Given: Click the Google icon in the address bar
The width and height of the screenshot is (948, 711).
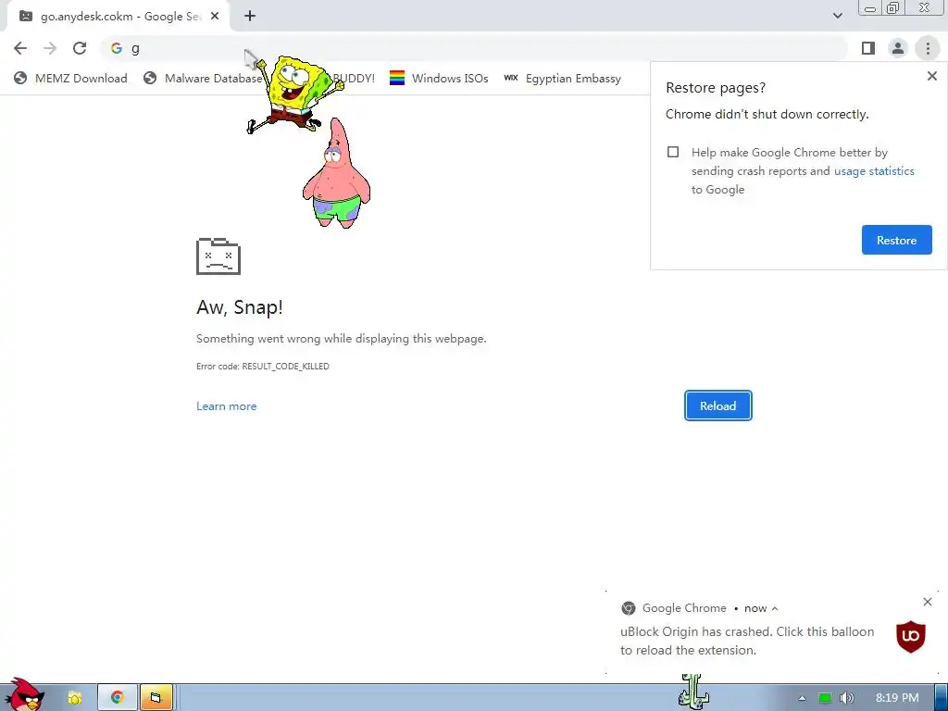Looking at the screenshot, I should [117, 48].
